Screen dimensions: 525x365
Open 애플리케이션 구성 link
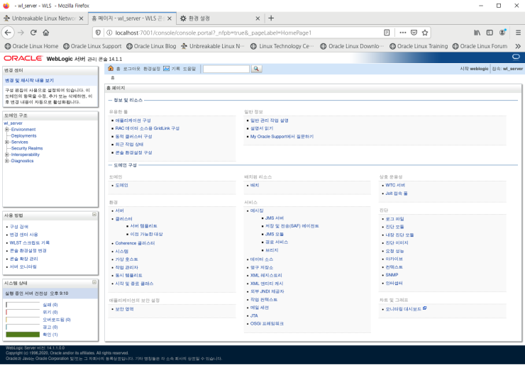[x=133, y=120]
